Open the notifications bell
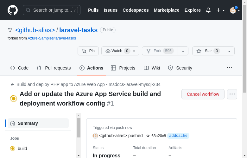247x158 pixels. 208,10
